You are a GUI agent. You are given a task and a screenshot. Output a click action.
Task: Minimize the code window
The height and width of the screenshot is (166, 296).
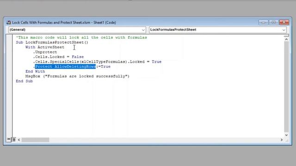263,23
